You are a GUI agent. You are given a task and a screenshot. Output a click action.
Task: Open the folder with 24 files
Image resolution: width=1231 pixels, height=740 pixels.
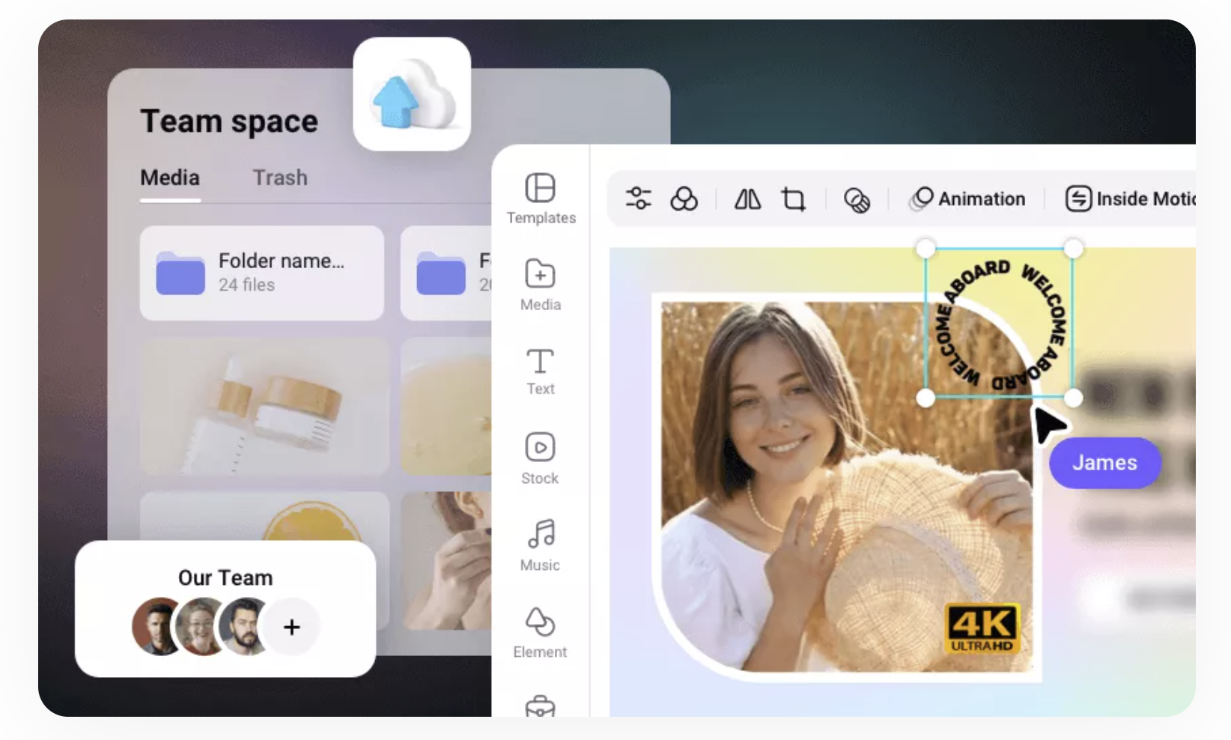pyautogui.click(x=261, y=273)
